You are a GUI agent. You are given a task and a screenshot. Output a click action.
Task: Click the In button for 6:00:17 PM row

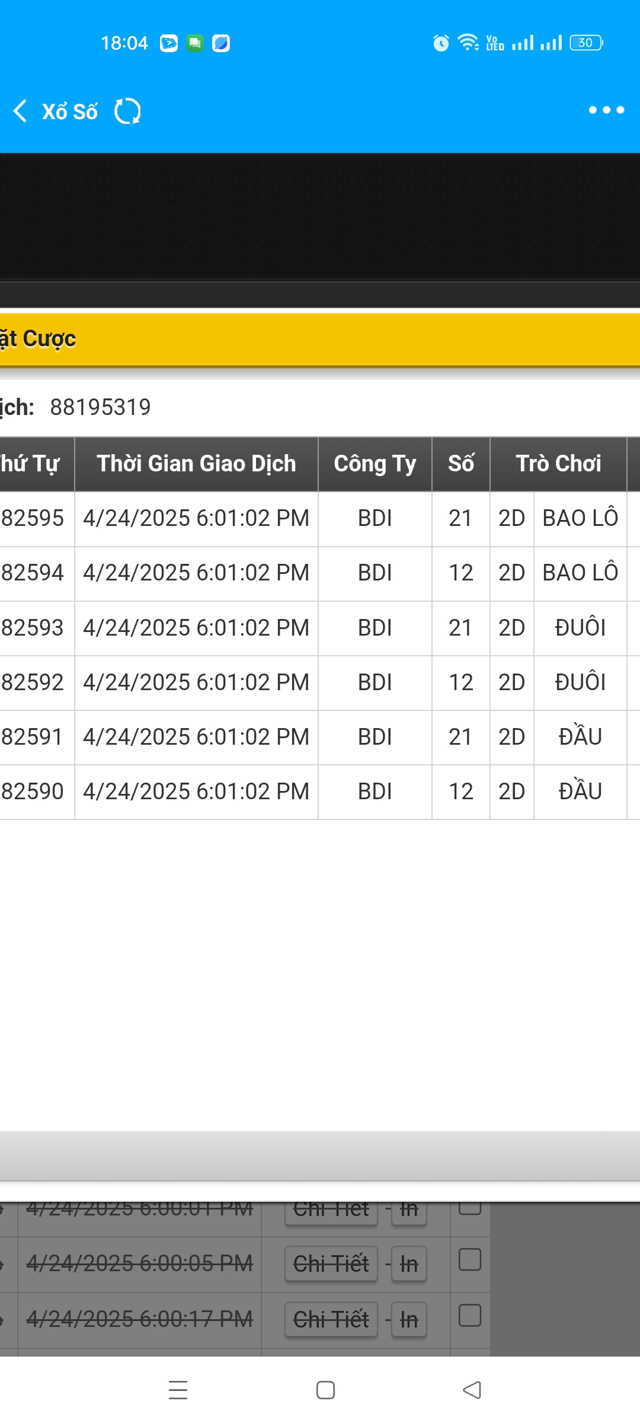409,1319
